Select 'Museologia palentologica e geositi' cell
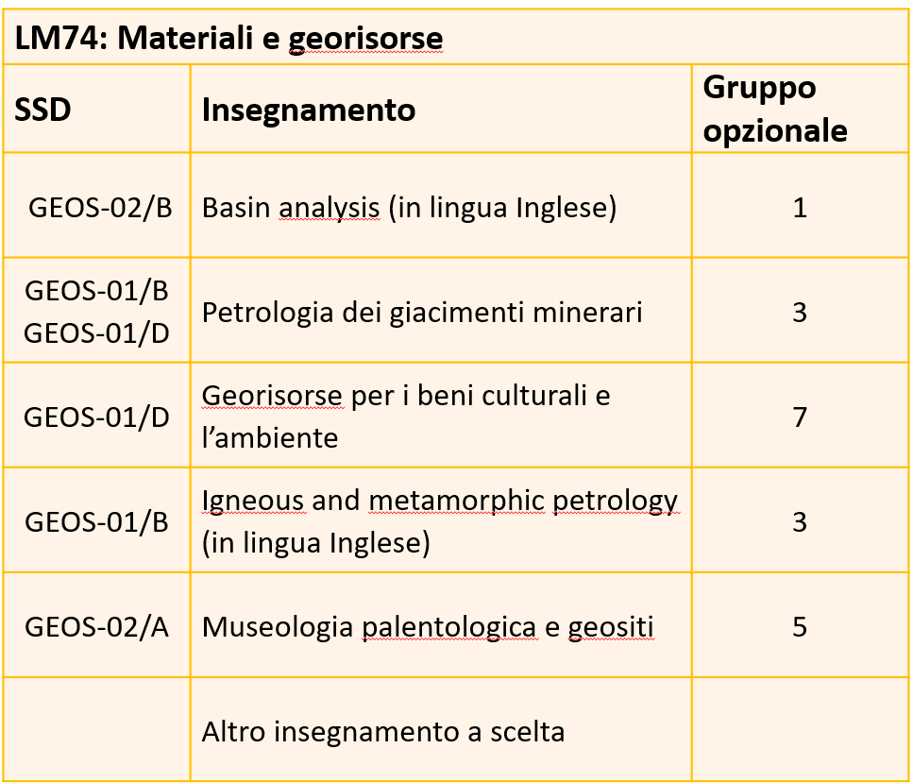This screenshot has height=783, width=913. point(428,626)
